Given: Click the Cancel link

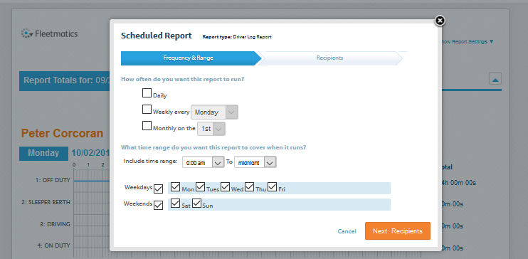Looking at the screenshot, I should point(347,231).
